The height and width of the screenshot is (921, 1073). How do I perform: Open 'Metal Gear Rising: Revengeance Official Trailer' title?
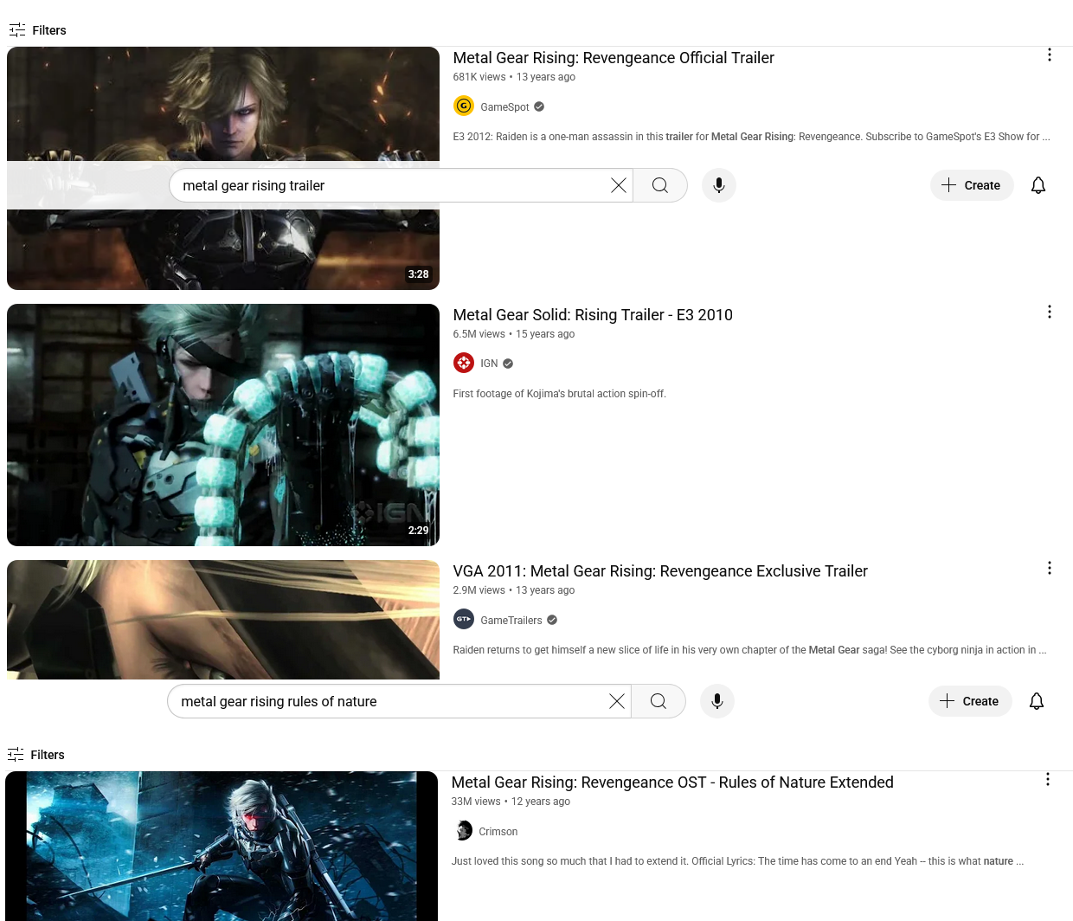tap(614, 58)
